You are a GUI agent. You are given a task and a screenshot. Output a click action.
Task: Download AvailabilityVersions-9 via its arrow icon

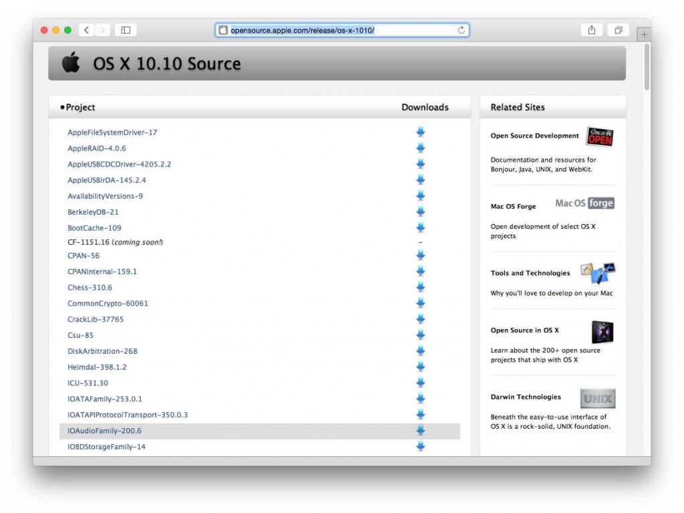(421, 196)
